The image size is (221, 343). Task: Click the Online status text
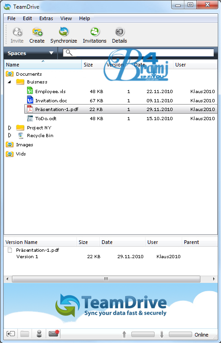(201, 335)
